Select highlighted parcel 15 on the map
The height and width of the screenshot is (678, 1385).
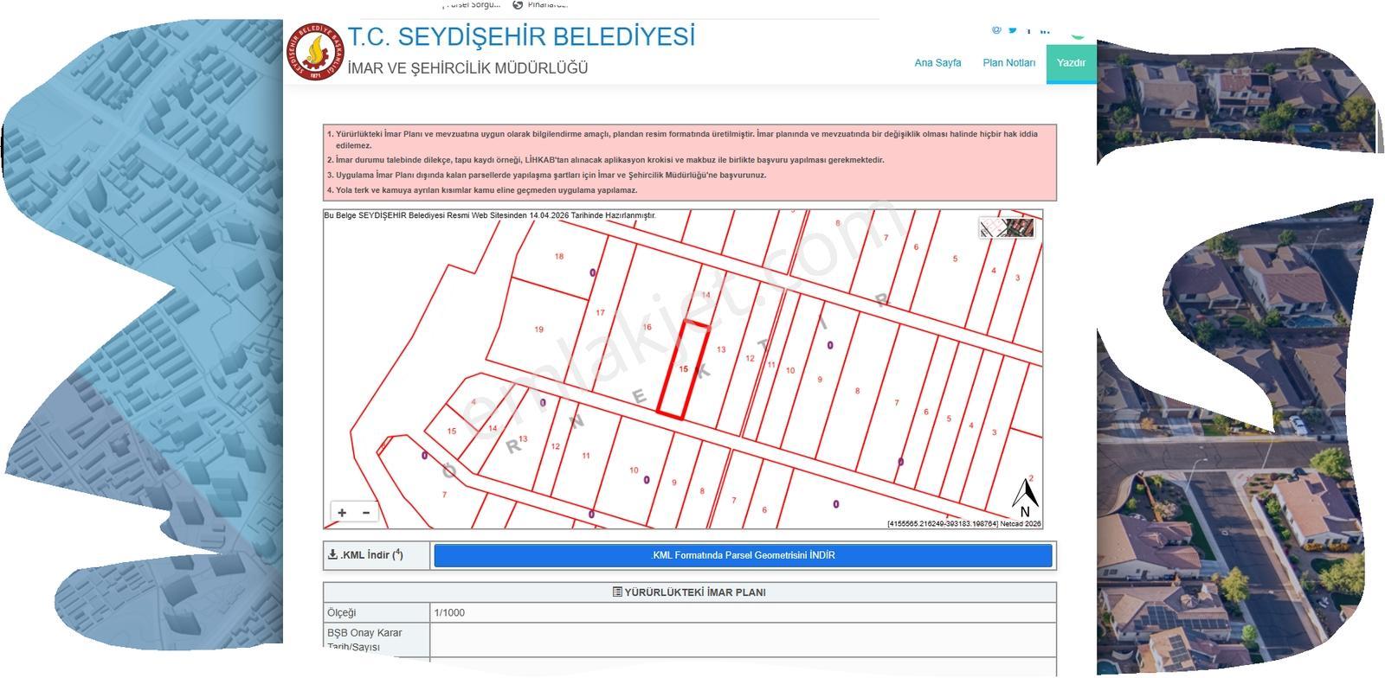(x=684, y=369)
